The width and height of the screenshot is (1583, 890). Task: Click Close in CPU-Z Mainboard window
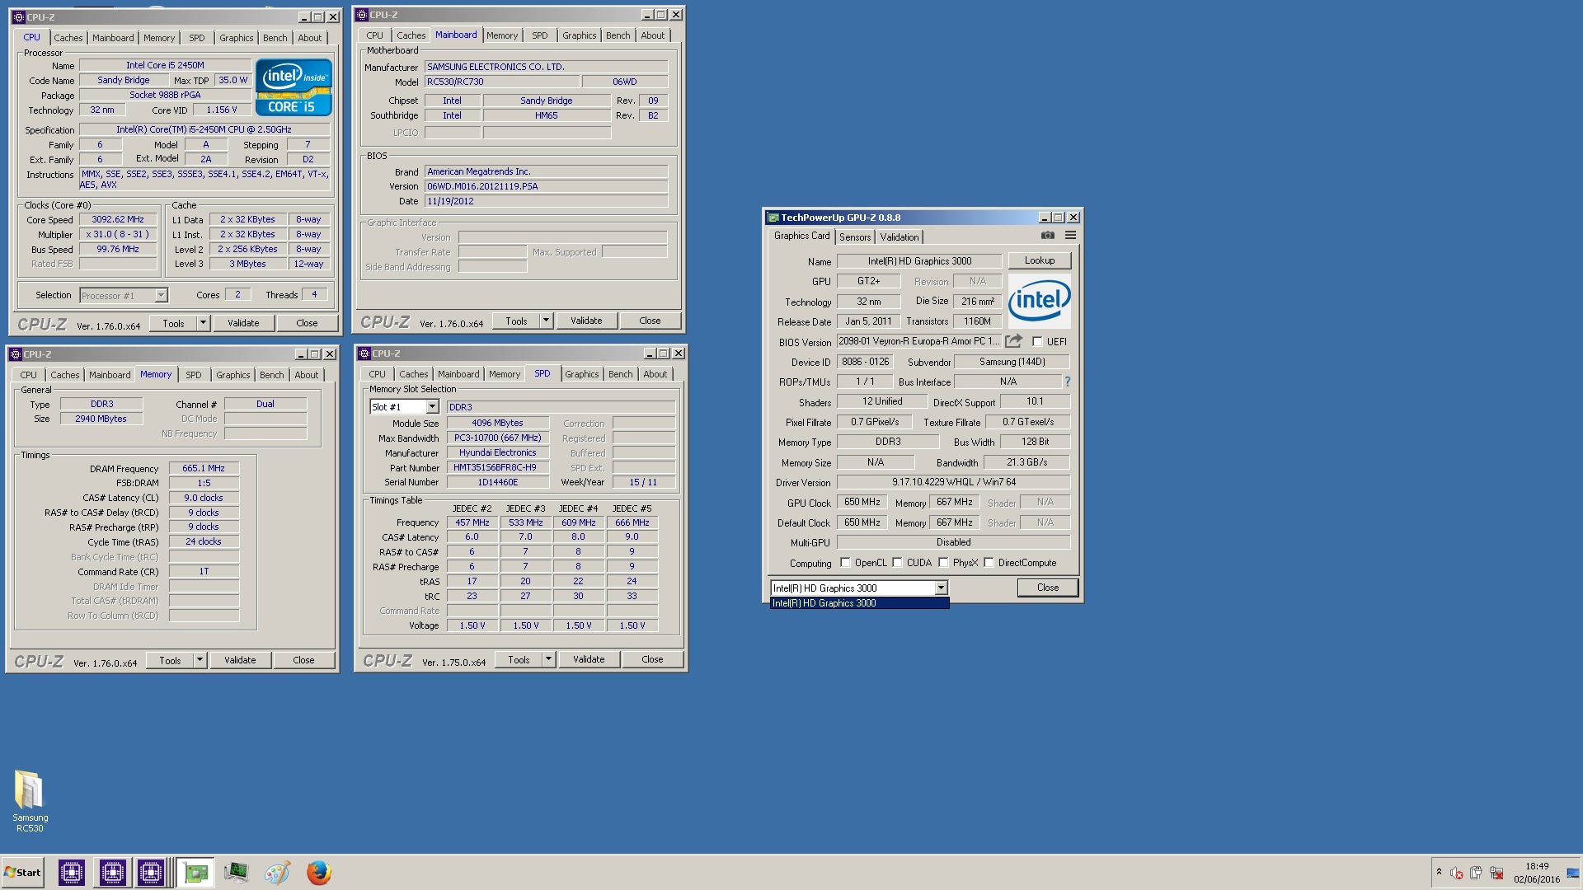coord(650,321)
